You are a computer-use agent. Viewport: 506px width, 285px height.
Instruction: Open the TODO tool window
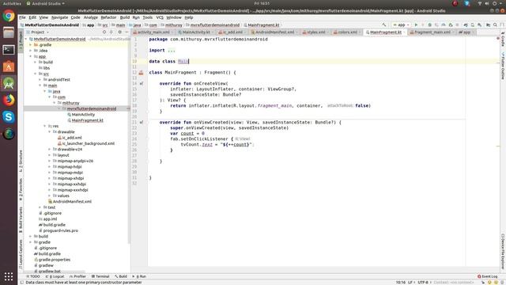pyautogui.click(x=33, y=276)
